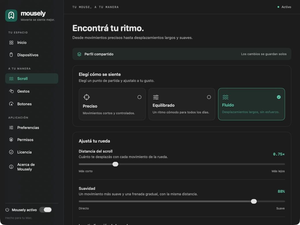
Task: Click the 'Directo' slider label
Action: point(84,208)
